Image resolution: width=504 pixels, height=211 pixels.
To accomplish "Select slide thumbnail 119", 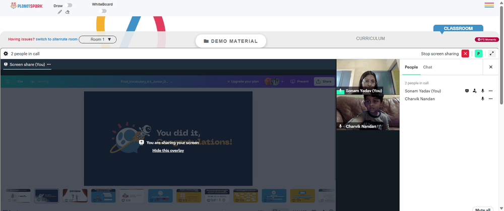I will [132, 195].
